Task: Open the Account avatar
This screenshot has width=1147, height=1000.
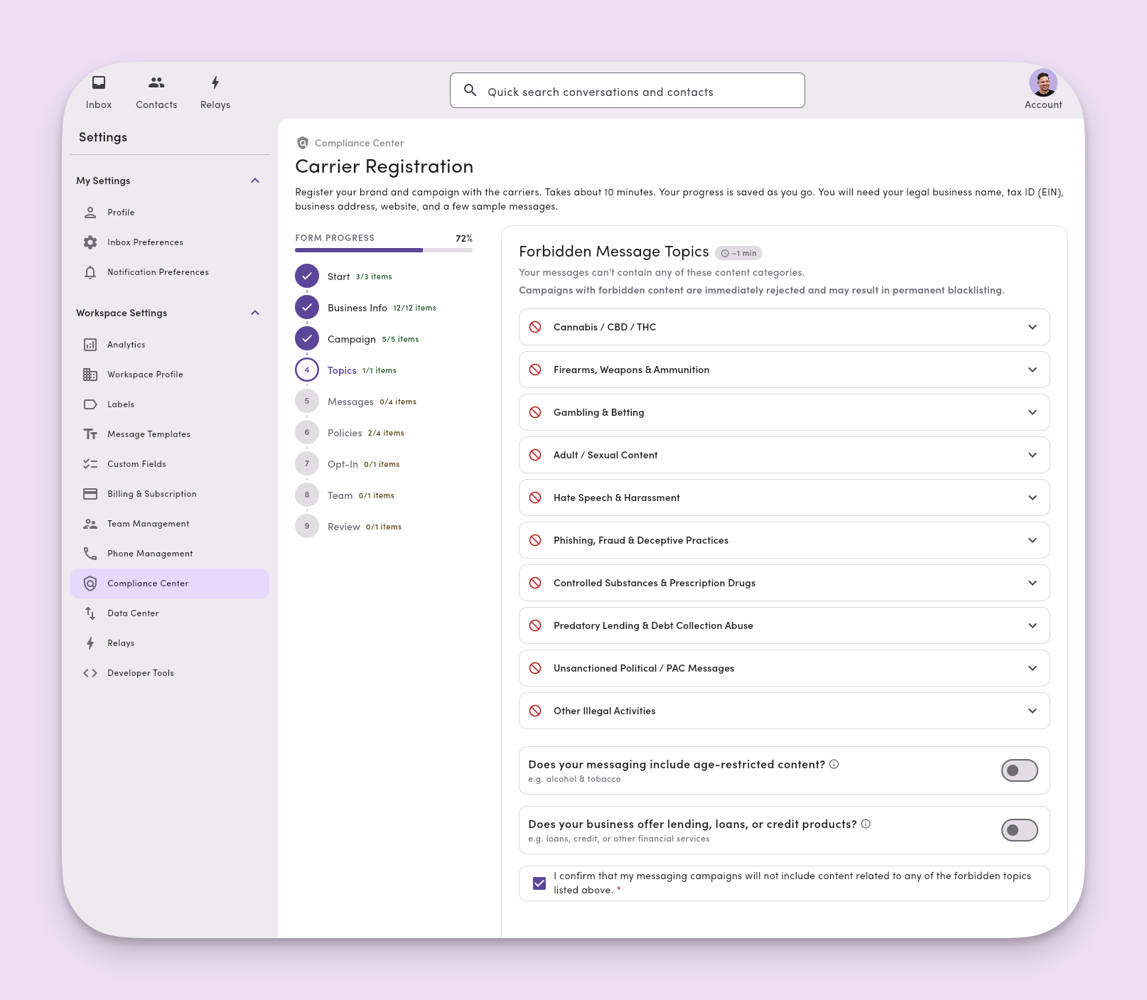Action: coord(1043,83)
